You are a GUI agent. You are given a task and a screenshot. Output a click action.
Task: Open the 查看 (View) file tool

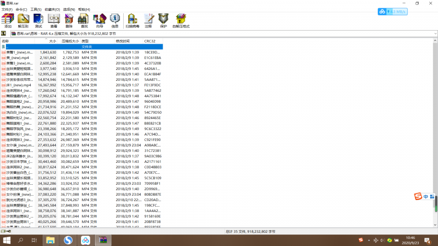(x=54, y=21)
